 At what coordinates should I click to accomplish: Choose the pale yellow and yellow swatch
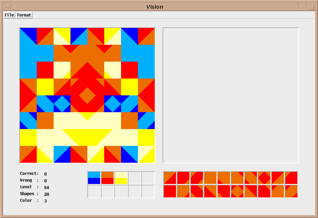[121, 178]
